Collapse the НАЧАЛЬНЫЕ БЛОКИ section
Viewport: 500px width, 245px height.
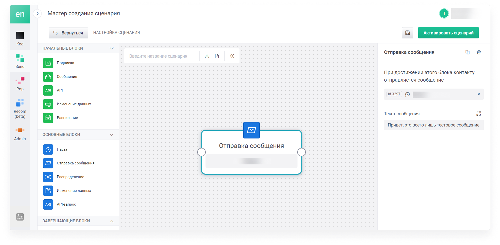[x=112, y=48]
